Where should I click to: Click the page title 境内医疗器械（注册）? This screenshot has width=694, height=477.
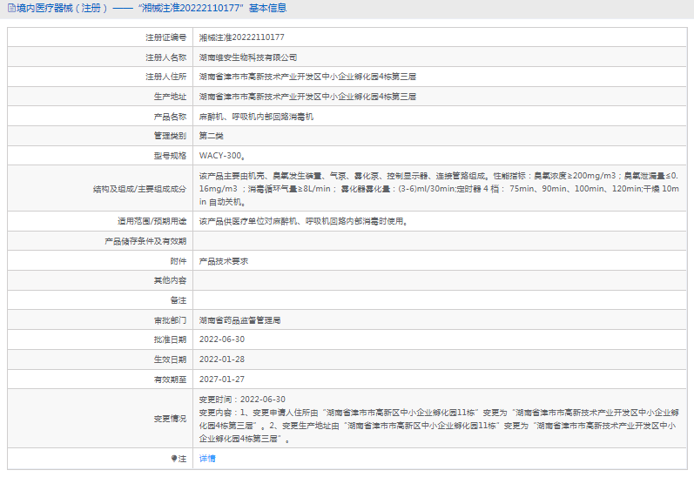(x=61, y=8)
